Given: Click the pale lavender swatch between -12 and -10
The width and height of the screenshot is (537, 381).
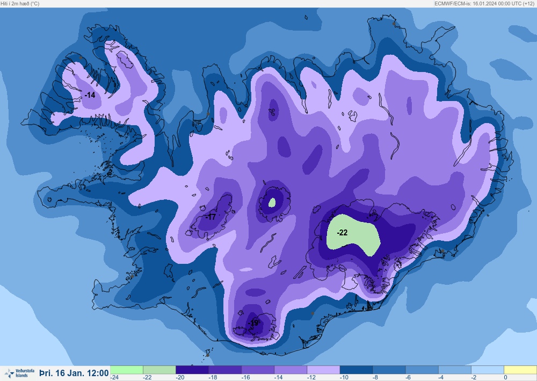Looking at the screenshot, I should pos(323,370).
